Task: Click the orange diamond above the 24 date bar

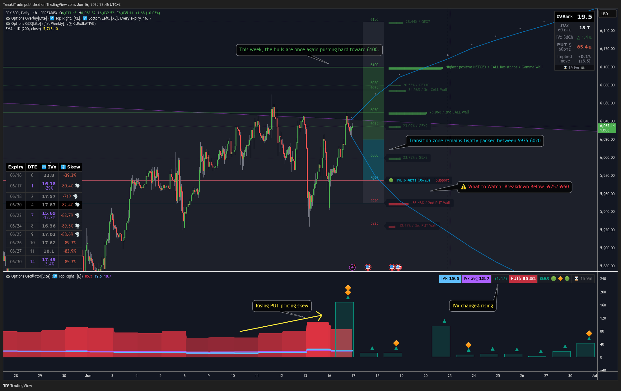Action: (x=468, y=345)
